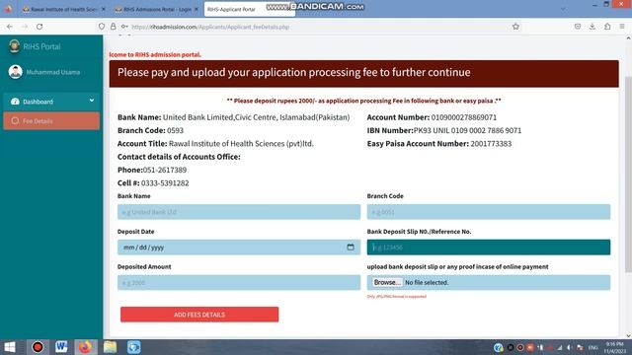The image size is (632, 355).
Task: Click the RIHS Portal title link
Action: [41, 46]
